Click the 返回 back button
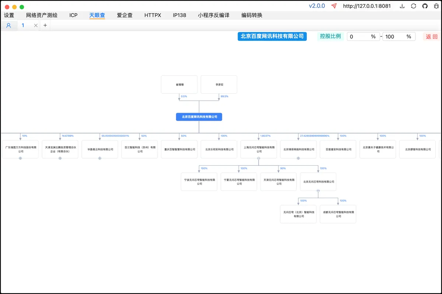442x294 pixels. pos(432,36)
